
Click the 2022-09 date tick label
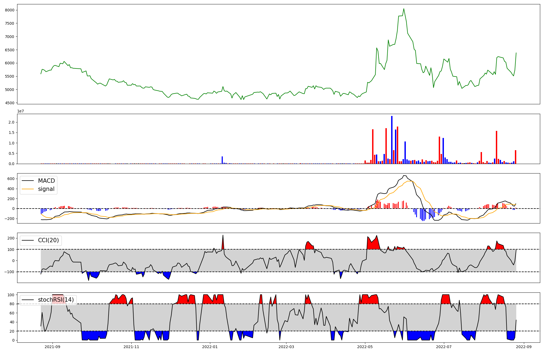click(524, 346)
